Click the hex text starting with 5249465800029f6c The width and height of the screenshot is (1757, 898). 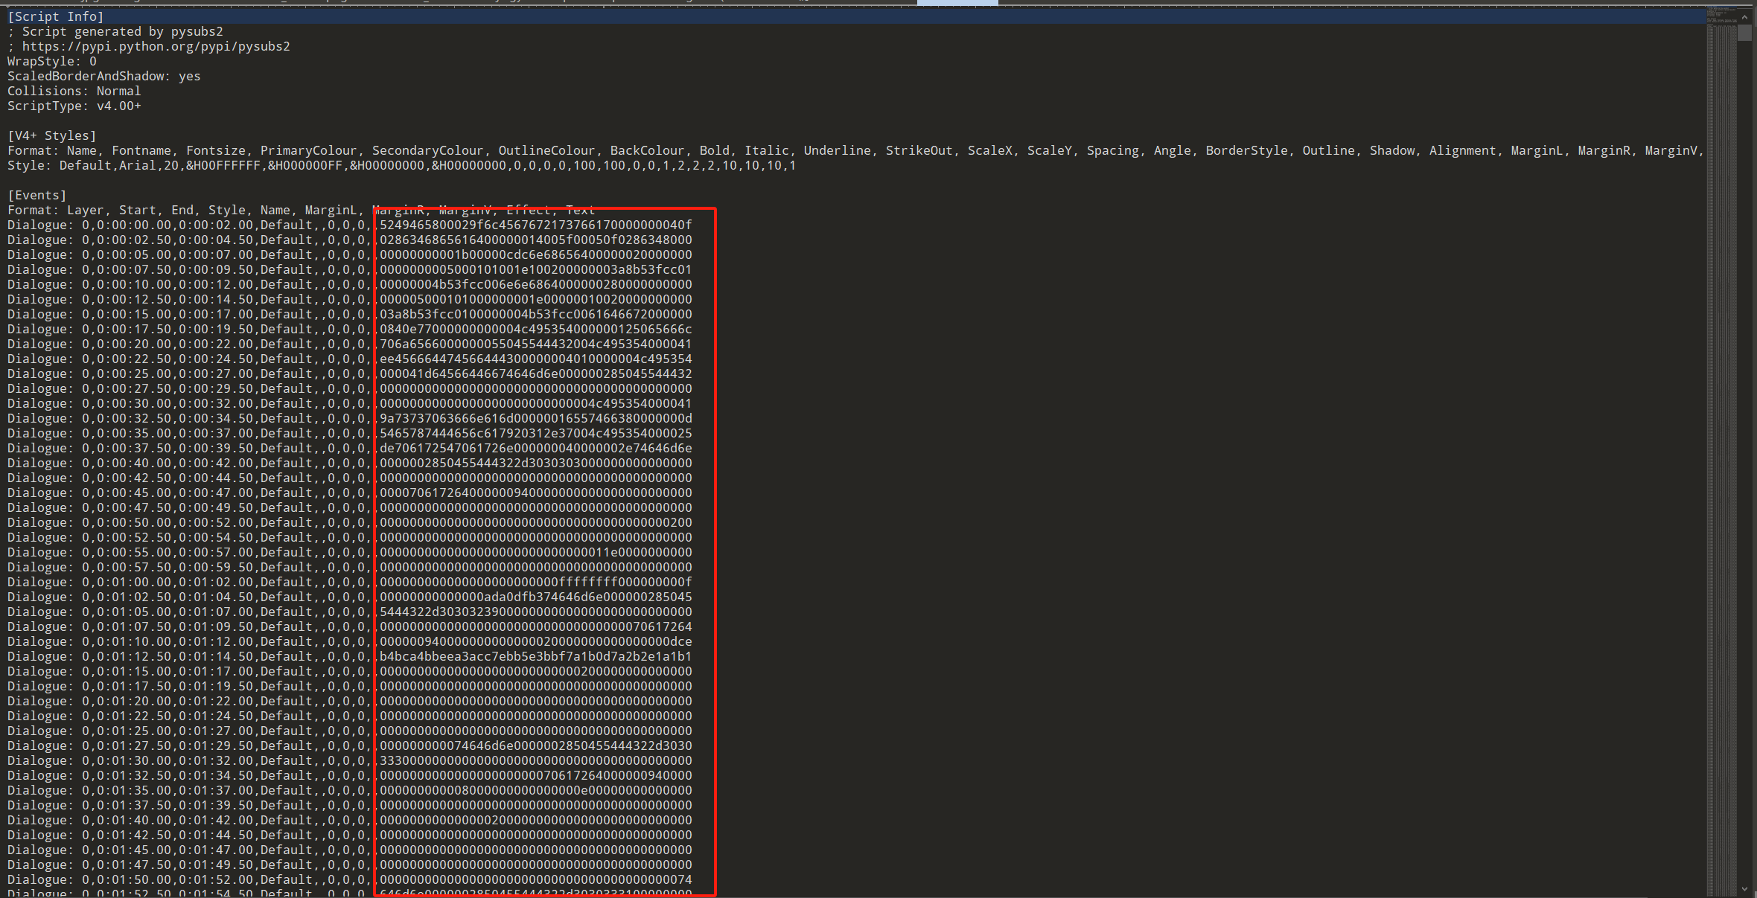(535, 225)
